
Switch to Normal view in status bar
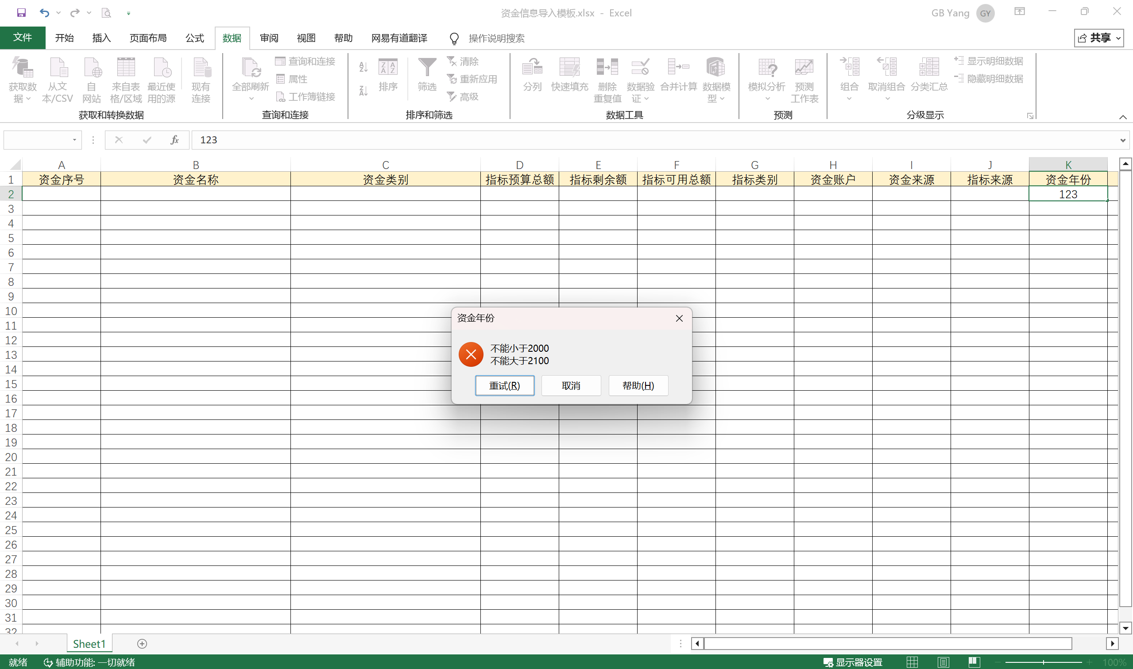tap(912, 662)
